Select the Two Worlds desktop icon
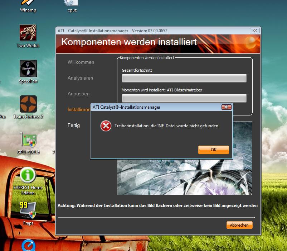This screenshot has height=251, width=287. pos(28,36)
